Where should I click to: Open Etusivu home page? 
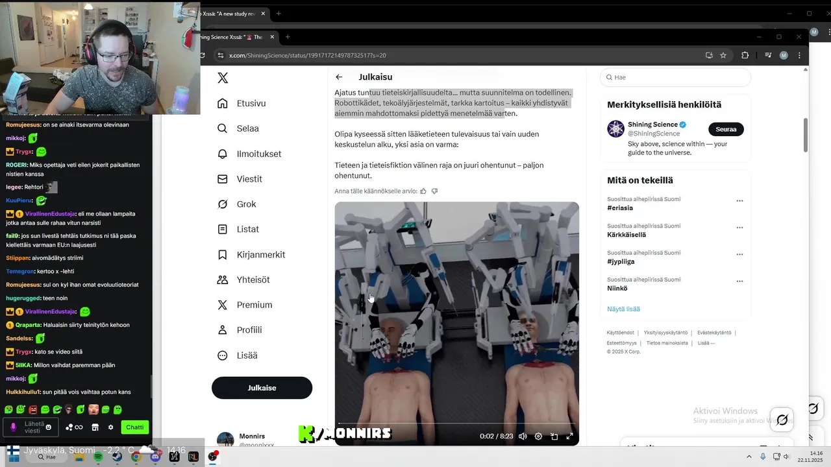tap(242, 103)
